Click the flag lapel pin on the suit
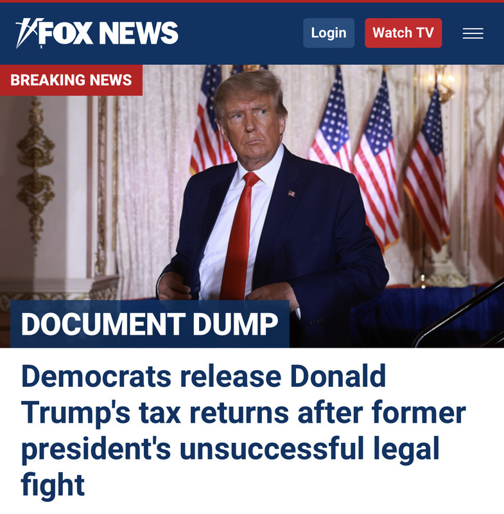 [x=291, y=193]
